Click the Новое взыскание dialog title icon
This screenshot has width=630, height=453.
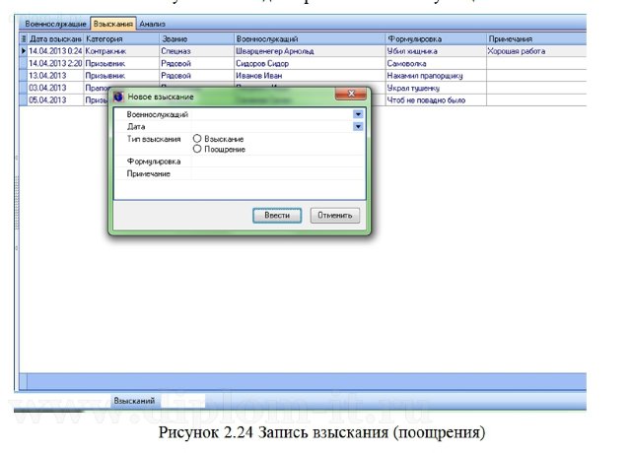click(x=118, y=97)
